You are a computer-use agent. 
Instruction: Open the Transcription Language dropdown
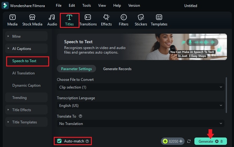[141, 105]
